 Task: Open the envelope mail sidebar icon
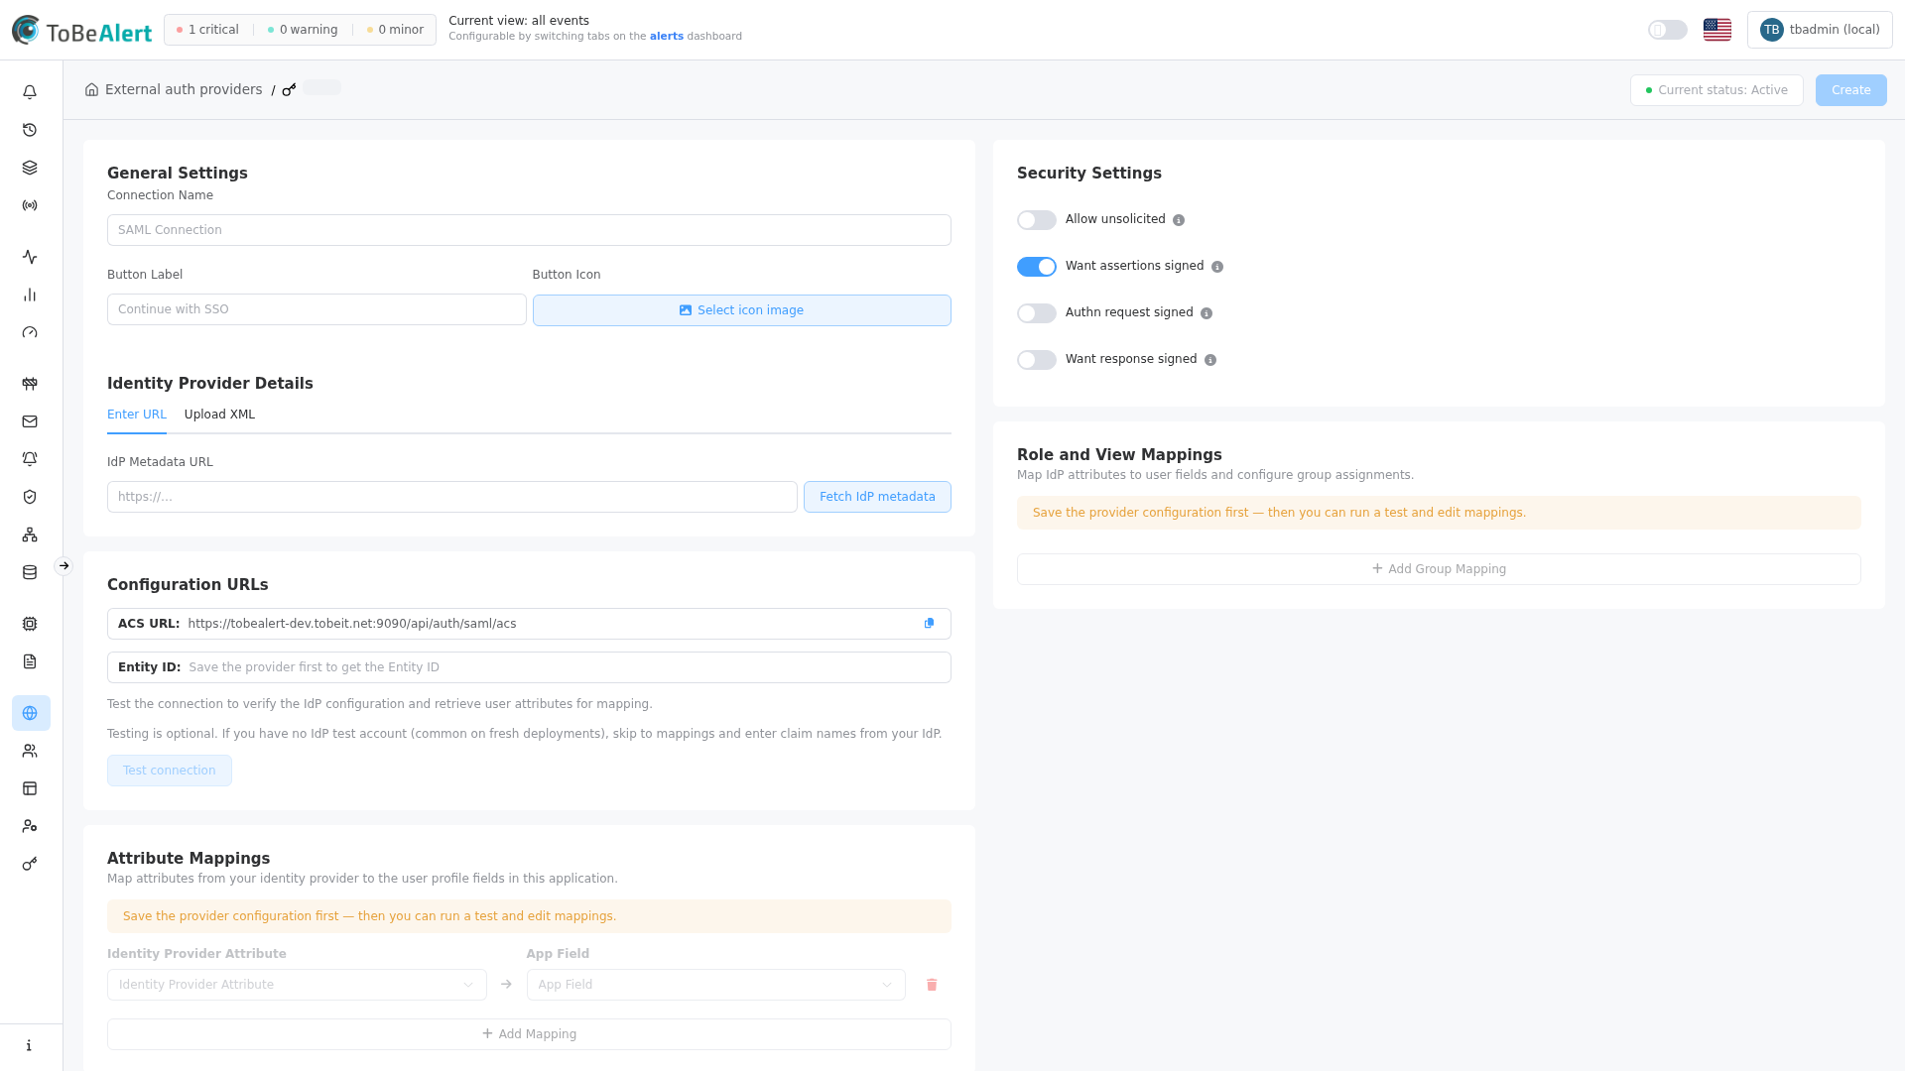(30, 421)
